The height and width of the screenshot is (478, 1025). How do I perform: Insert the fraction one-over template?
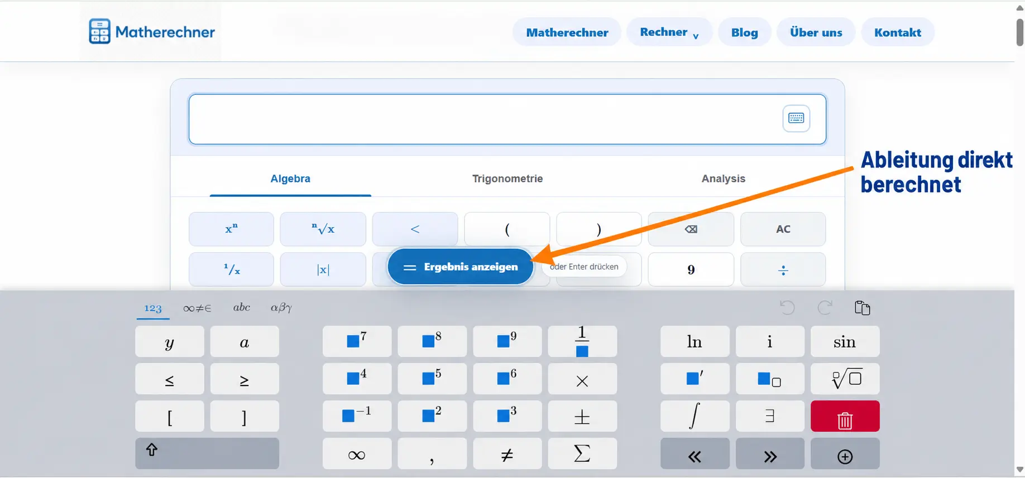pos(582,341)
